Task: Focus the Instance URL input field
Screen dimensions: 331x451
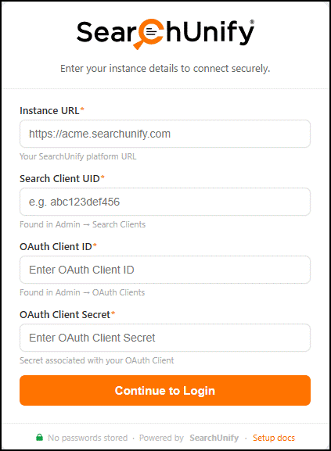Action: [x=165, y=134]
